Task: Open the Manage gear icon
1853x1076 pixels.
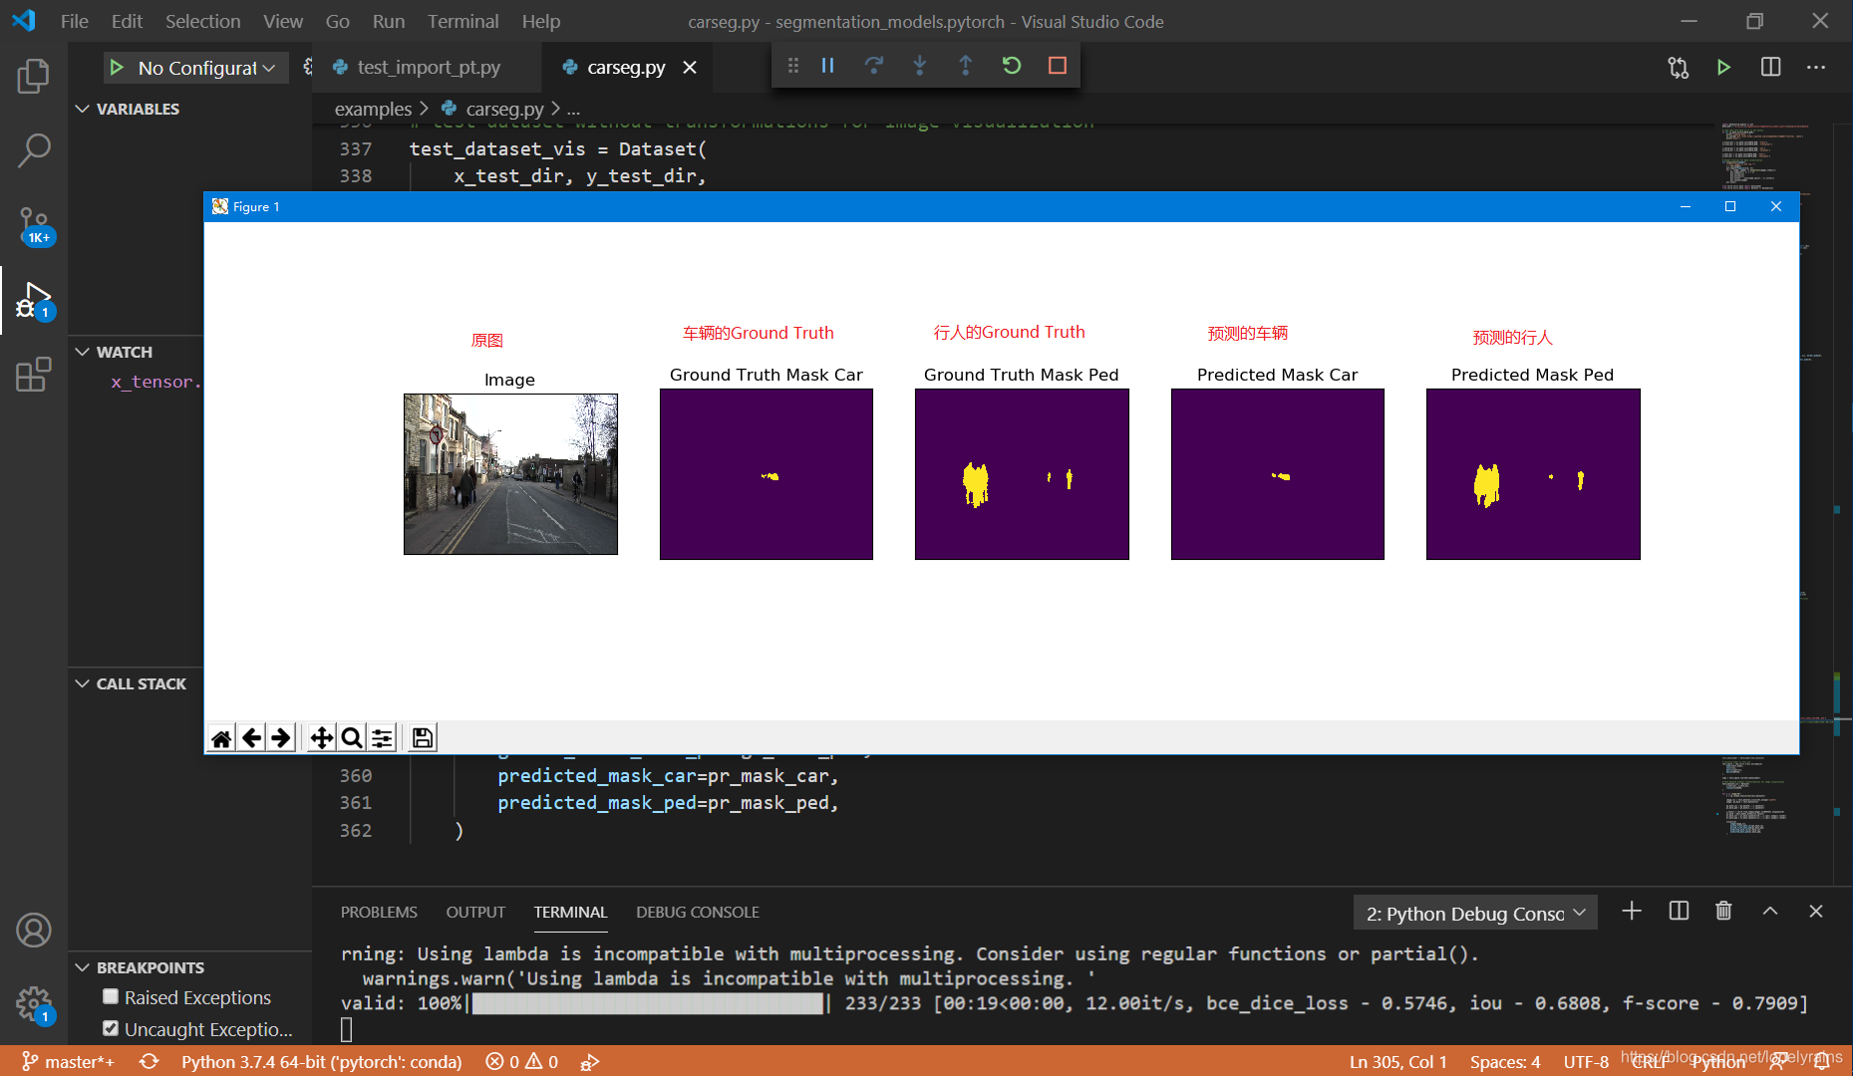Action: [33, 1003]
